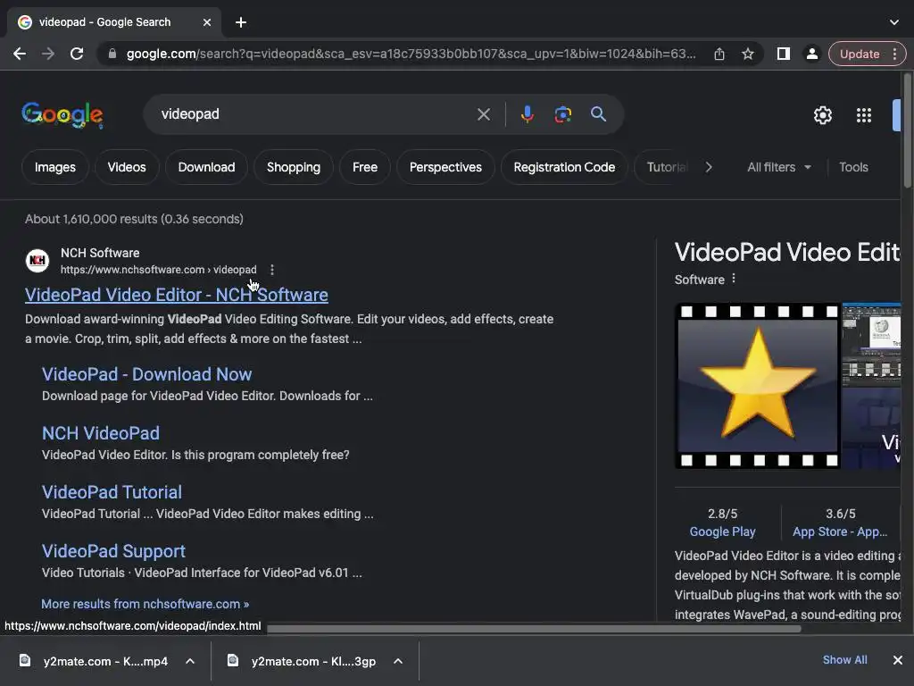914x686 pixels.
Task: Open VideoPad - Download Now link
Action: (x=147, y=374)
